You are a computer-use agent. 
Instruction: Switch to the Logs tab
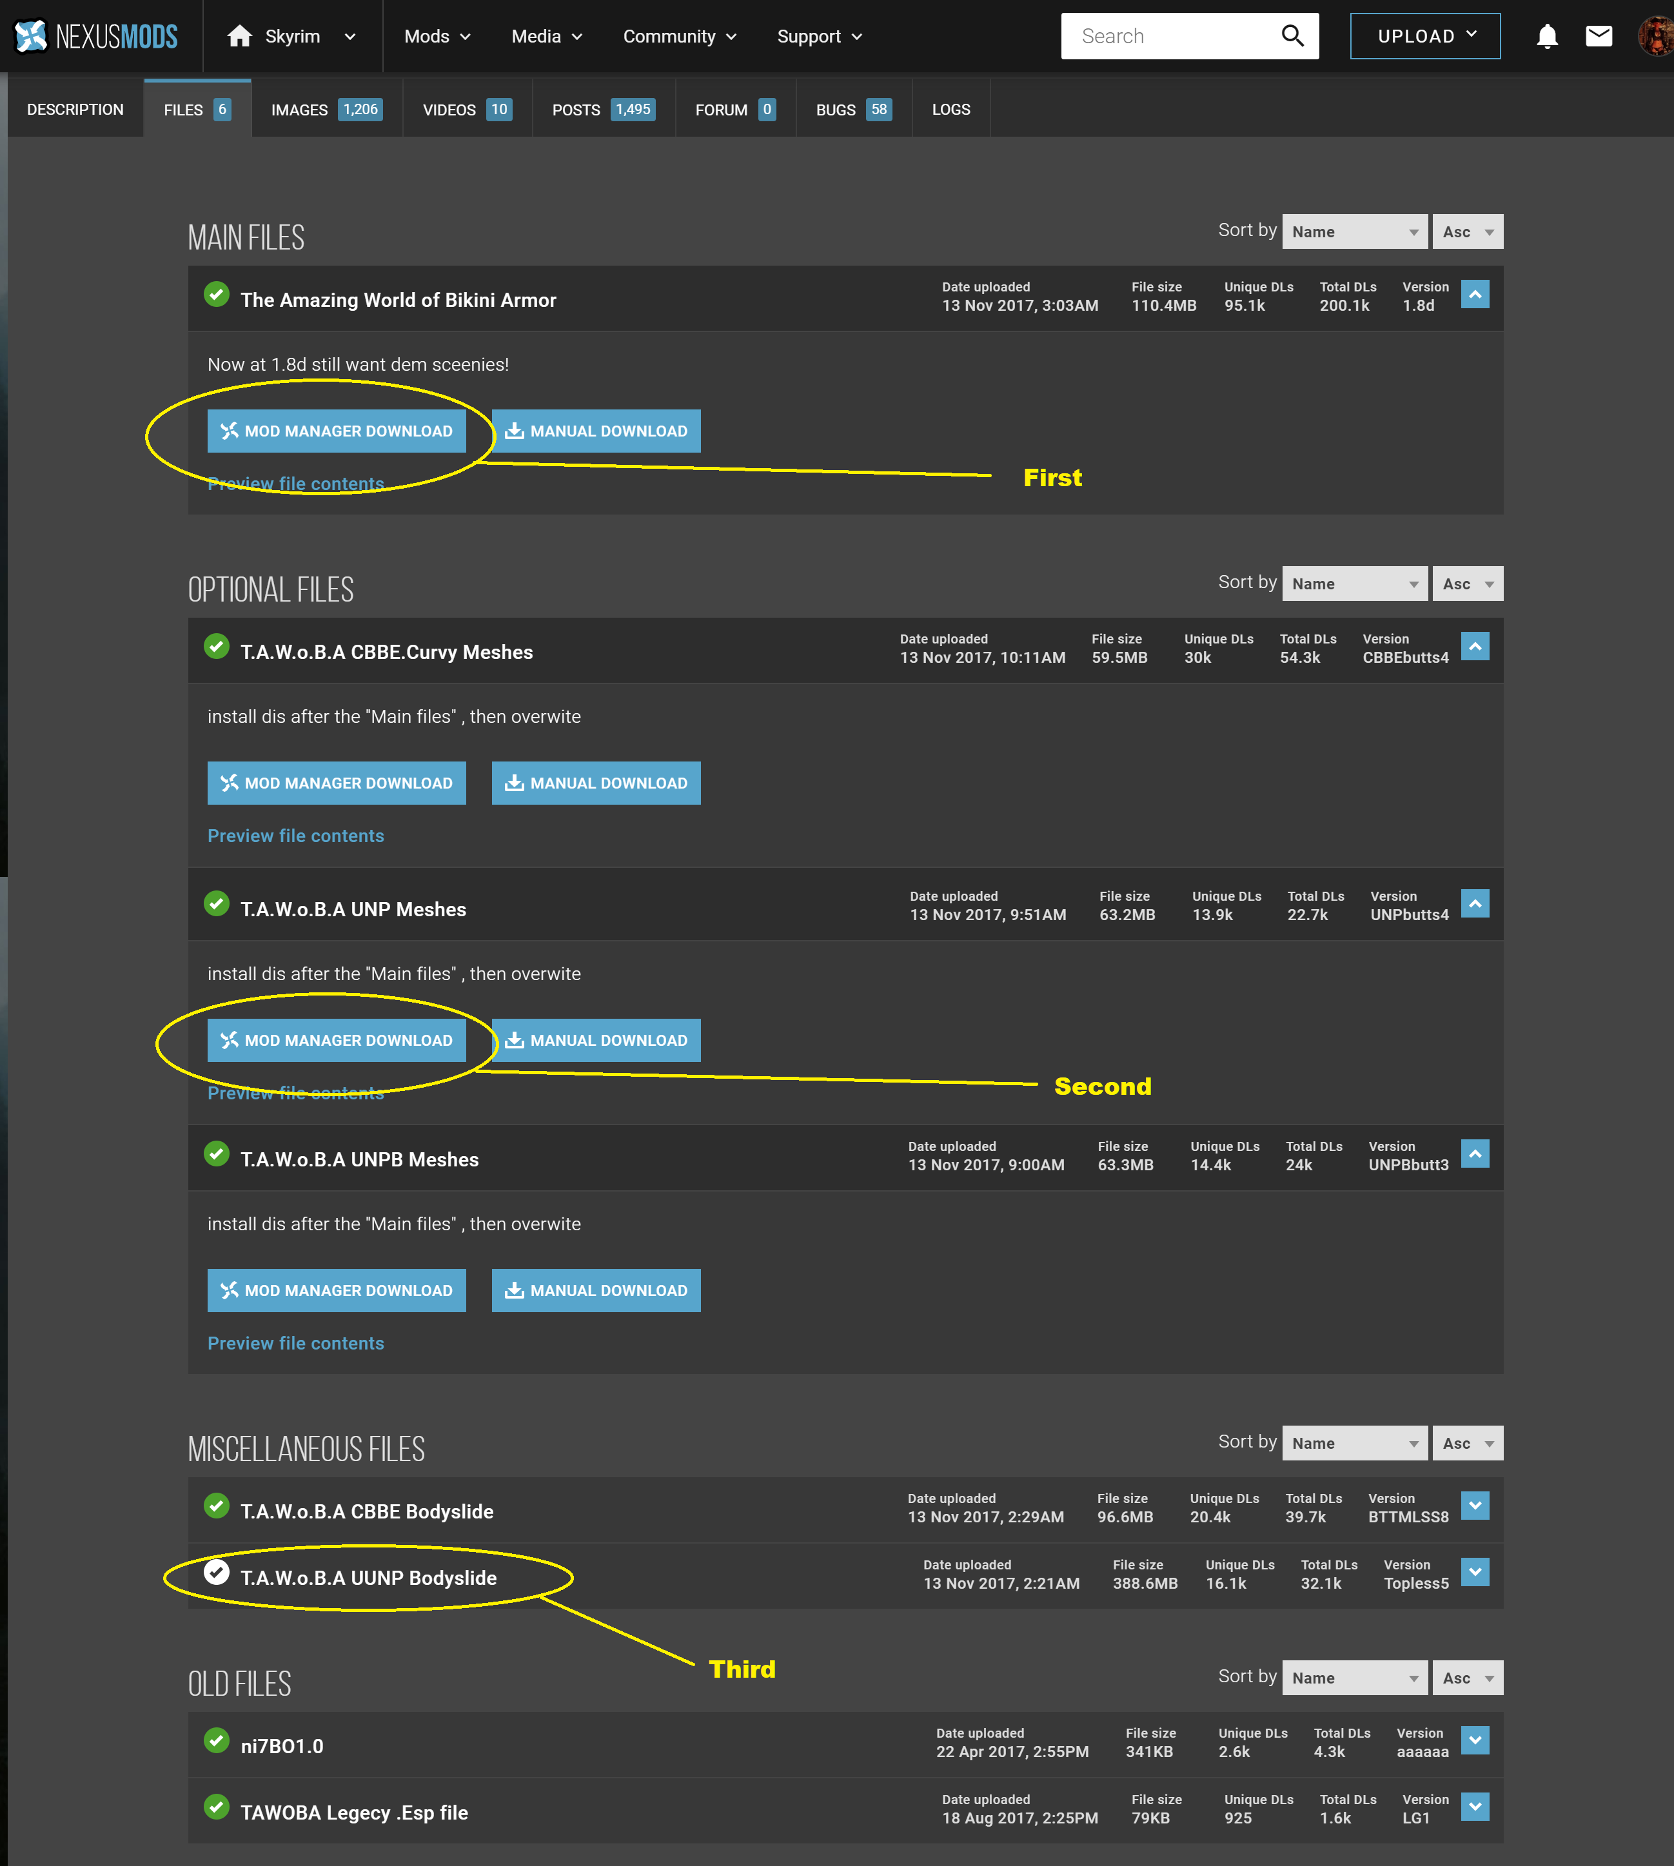(951, 110)
